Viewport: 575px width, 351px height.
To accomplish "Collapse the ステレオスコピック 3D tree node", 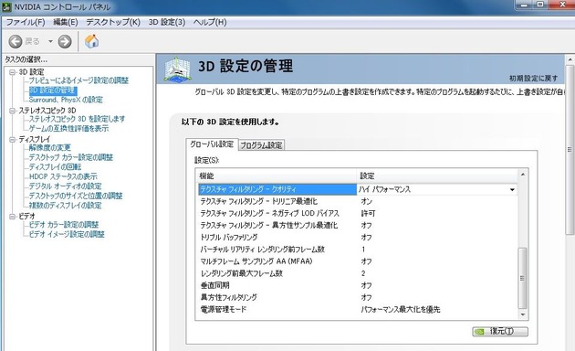I will click(x=12, y=111).
